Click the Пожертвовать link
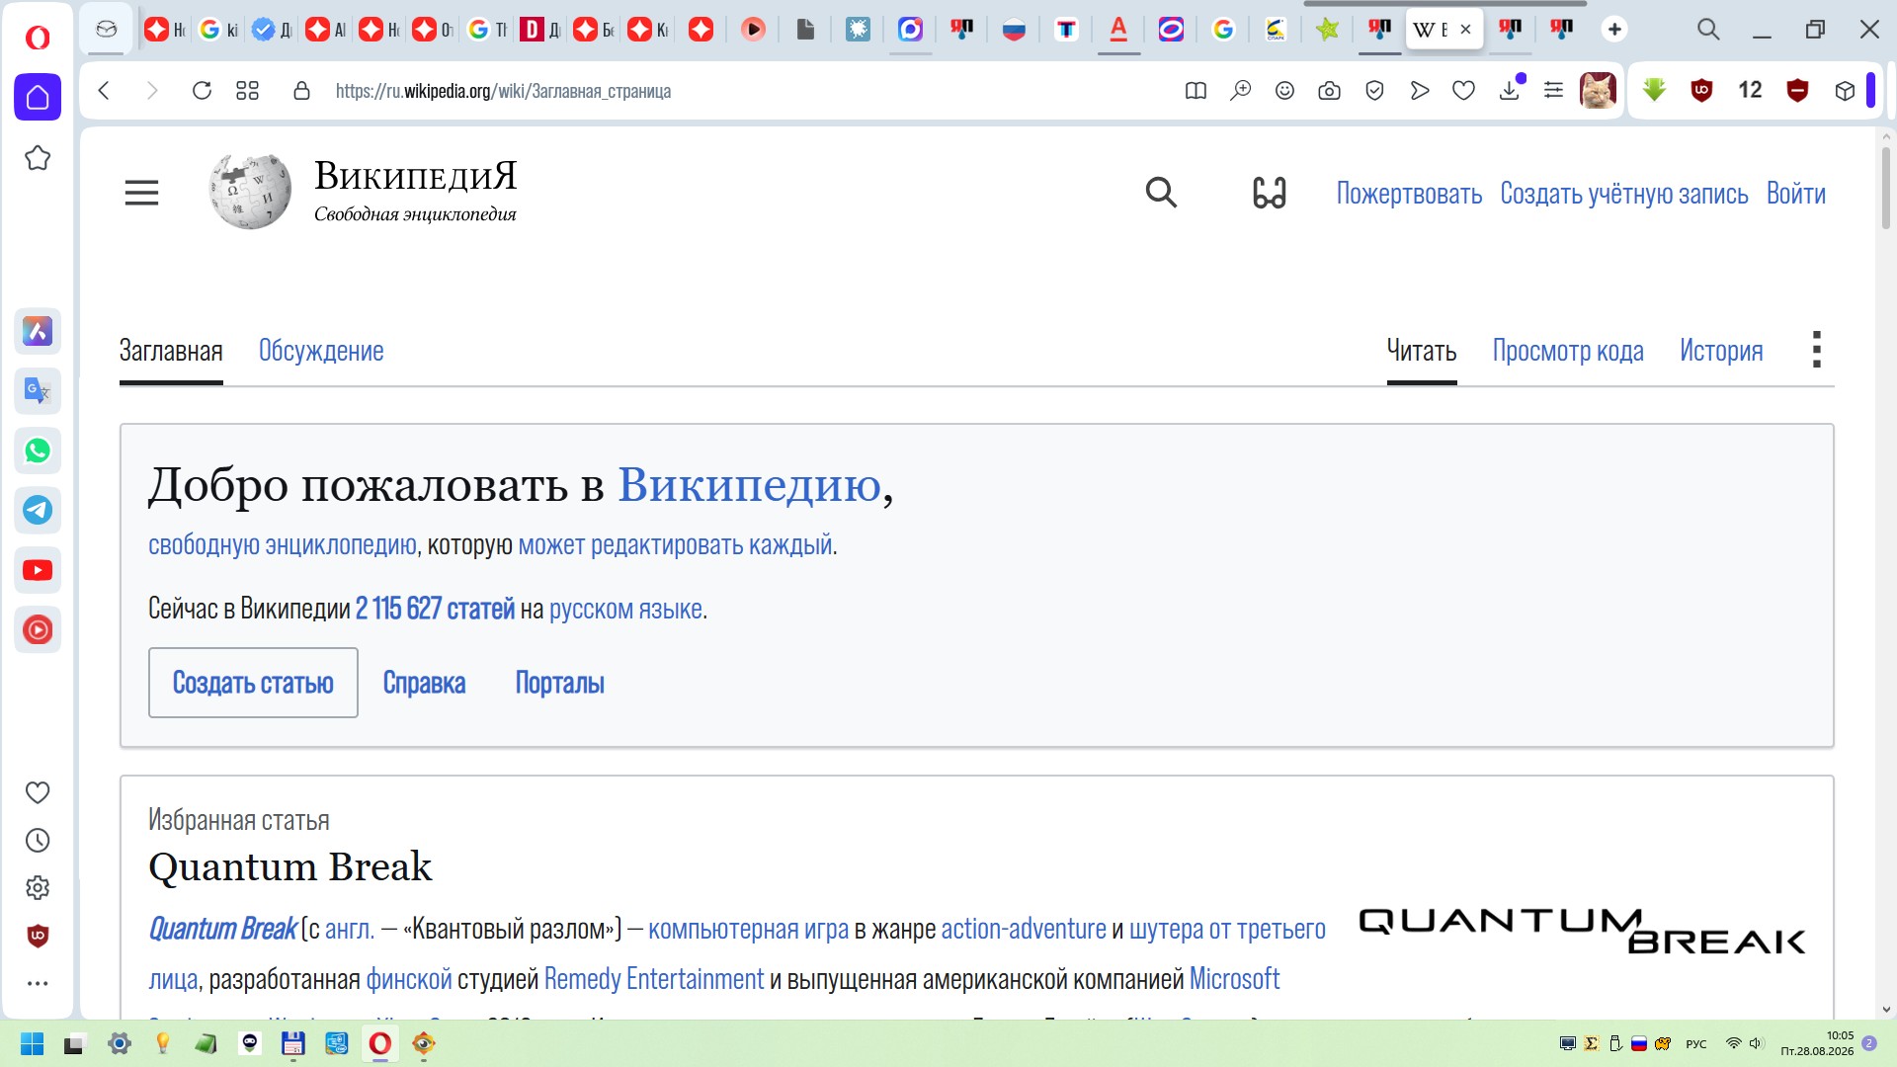Viewport: 1897px width, 1067px height. pos(1409,194)
